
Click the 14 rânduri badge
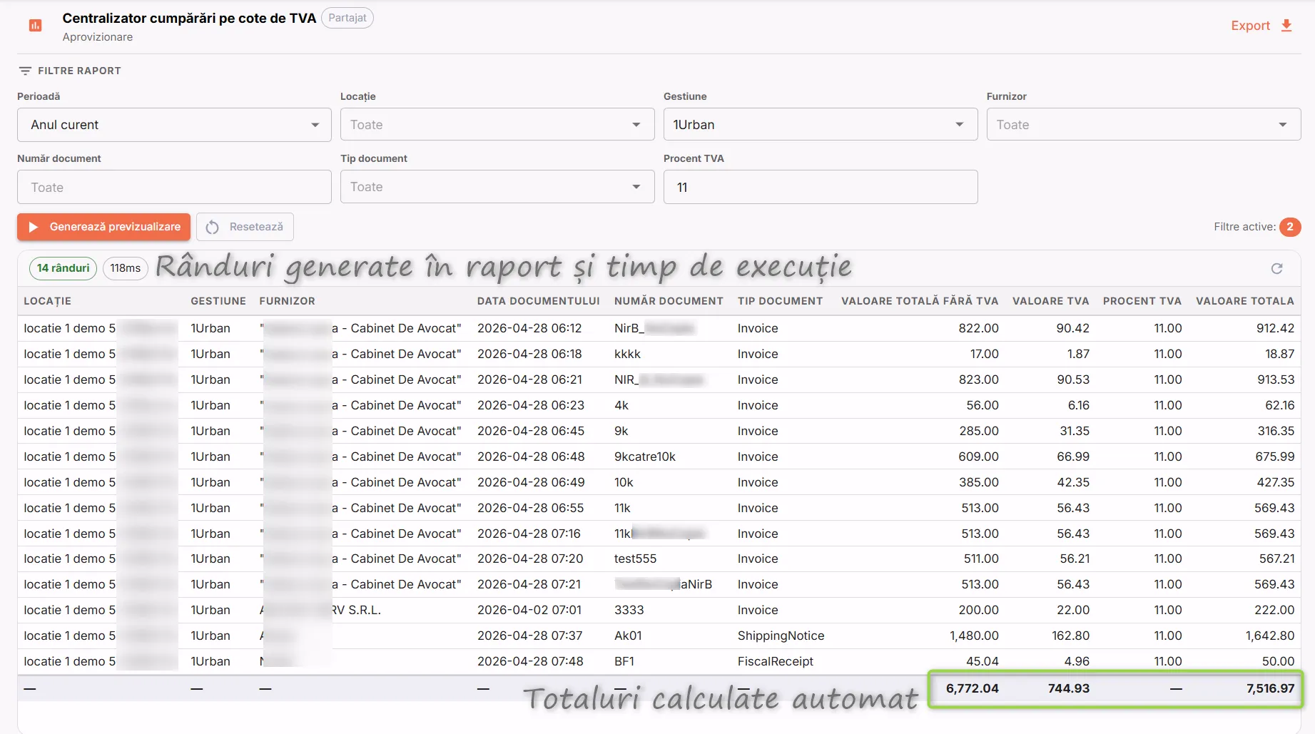[x=64, y=268]
